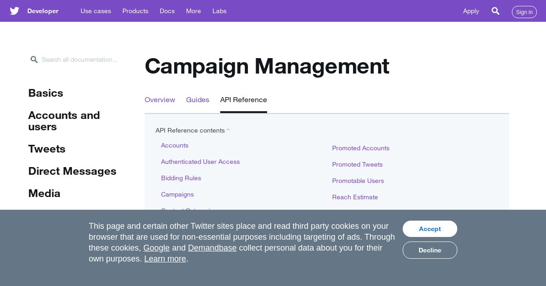The width and height of the screenshot is (546, 286).
Task: Accept the cookies banner
Action: pos(430,229)
